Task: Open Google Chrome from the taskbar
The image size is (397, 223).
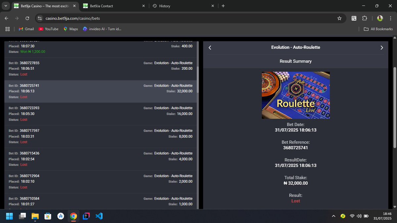Action: point(73,216)
